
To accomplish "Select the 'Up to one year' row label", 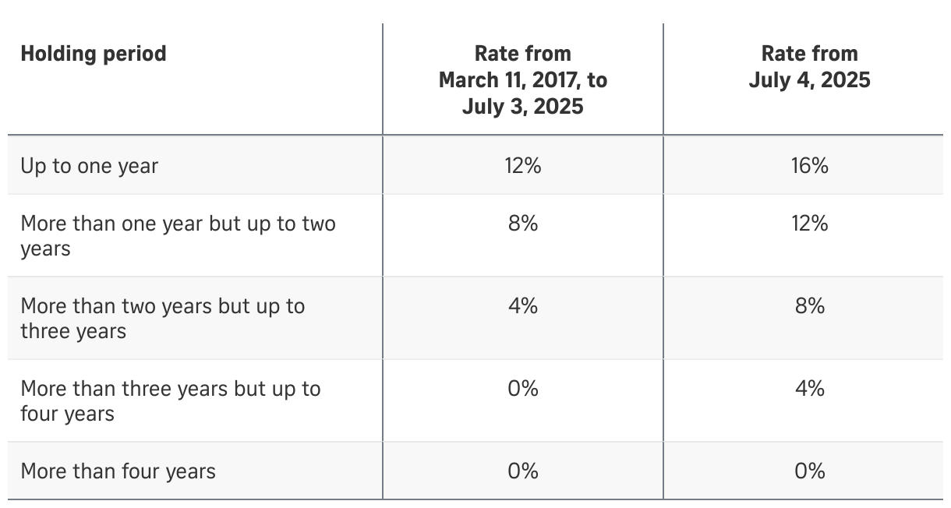I will [x=90, y=167].
